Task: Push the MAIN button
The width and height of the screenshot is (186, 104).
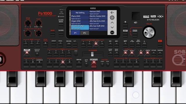Action: coord(52,34)
